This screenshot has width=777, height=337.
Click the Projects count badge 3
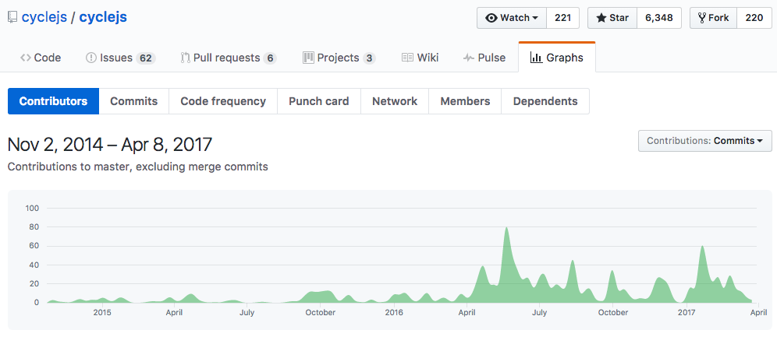click(369, 58)
